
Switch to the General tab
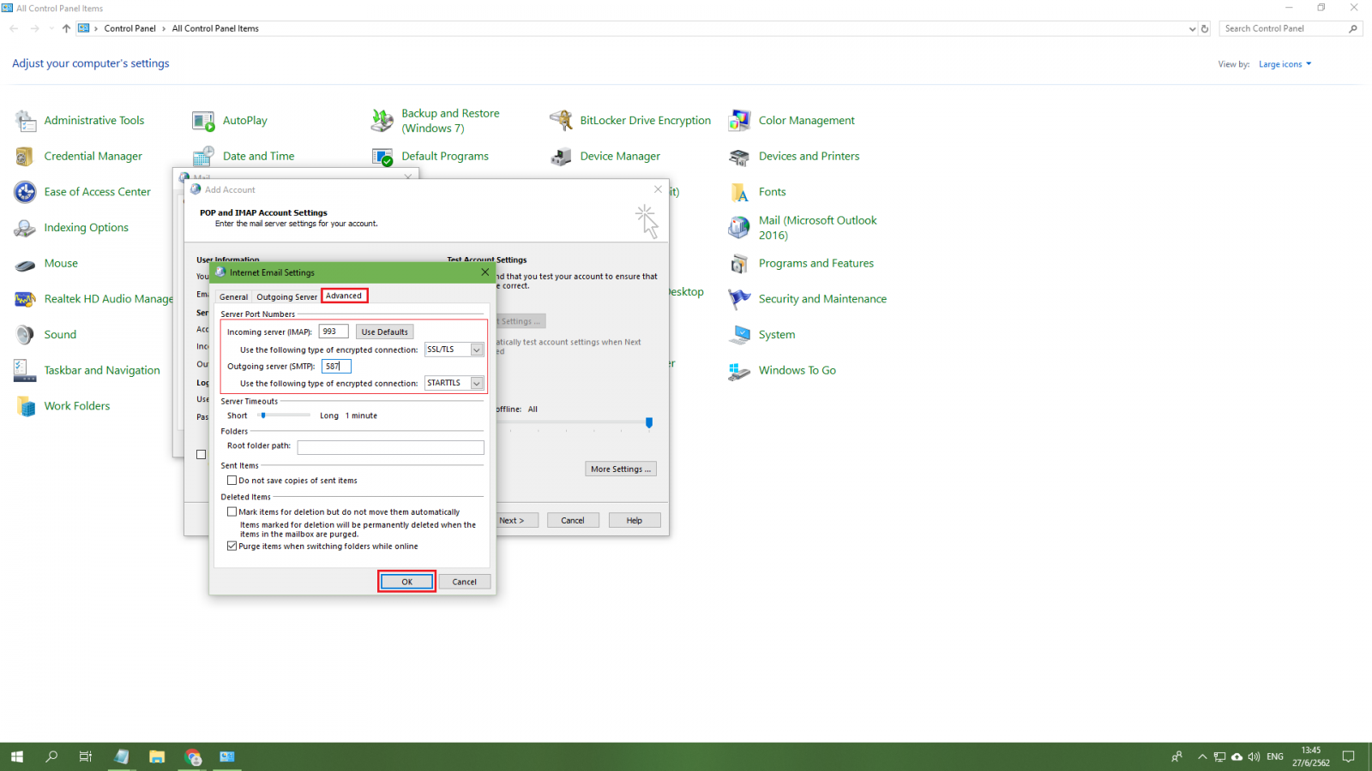[233, 297]
